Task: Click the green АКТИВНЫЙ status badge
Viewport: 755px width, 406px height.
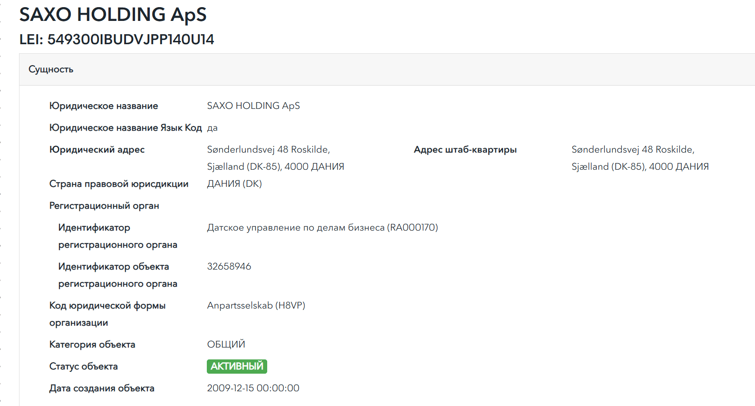Action: point(237,367)
